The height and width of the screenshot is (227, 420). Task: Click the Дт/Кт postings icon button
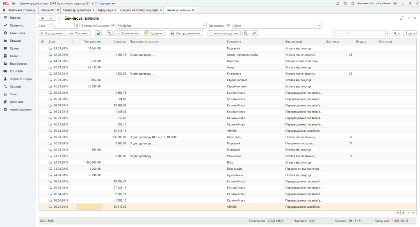(109, 34)
